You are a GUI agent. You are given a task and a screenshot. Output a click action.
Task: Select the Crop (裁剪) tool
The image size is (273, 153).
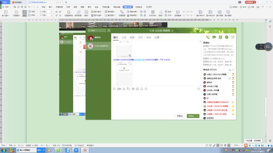(x=25, y=13)
